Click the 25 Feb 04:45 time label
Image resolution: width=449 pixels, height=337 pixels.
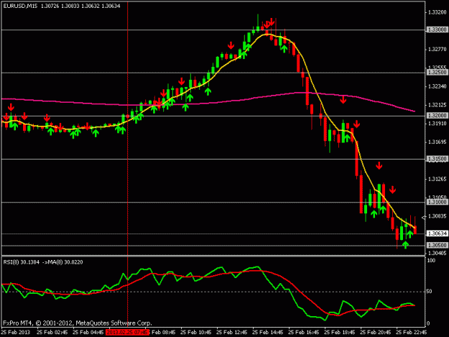tap(88, 333)
